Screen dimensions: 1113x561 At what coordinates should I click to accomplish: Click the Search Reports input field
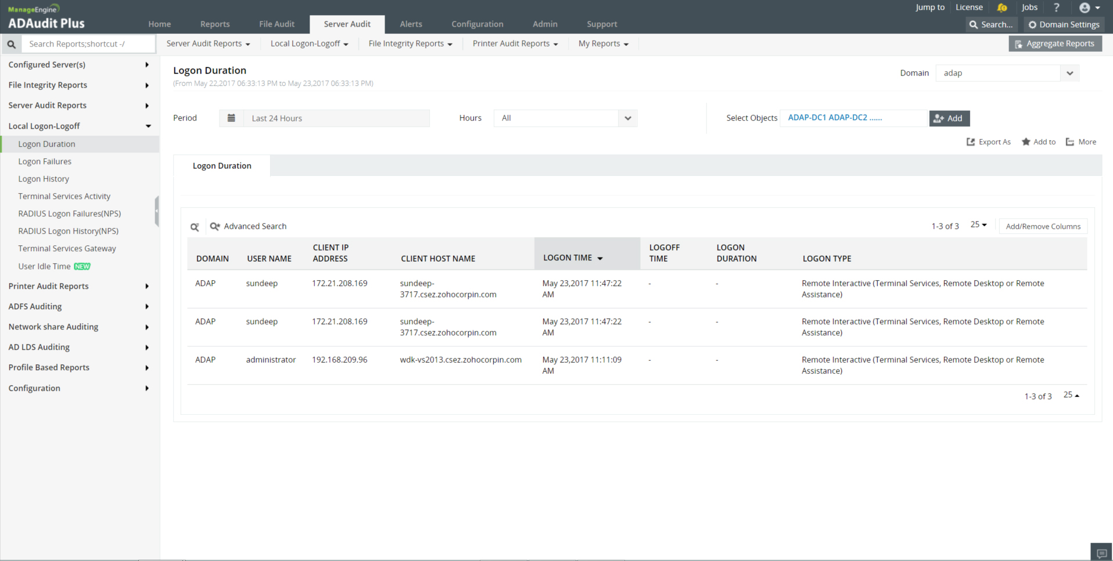(x=88, y=44)
